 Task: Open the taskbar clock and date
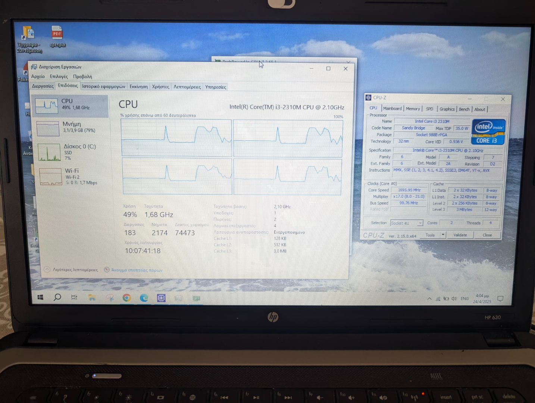click(482, 299)
